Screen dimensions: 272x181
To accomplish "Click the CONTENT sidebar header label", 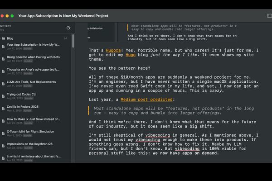I will (x=5, y=26).
